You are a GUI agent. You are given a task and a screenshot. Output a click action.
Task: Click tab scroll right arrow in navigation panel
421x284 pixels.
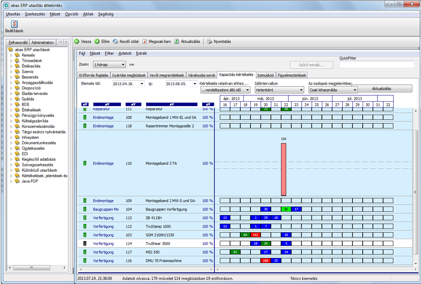tap(66, 42)
